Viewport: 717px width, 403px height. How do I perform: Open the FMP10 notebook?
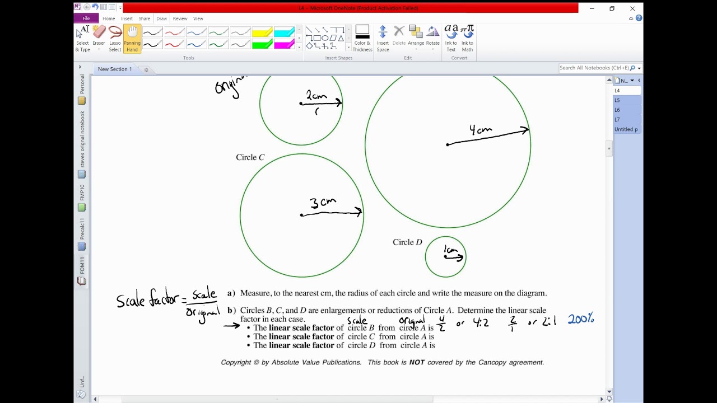82,198
